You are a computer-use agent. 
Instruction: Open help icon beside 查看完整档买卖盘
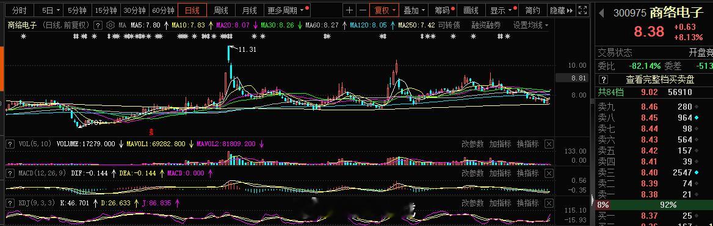[x=603, y=80]
